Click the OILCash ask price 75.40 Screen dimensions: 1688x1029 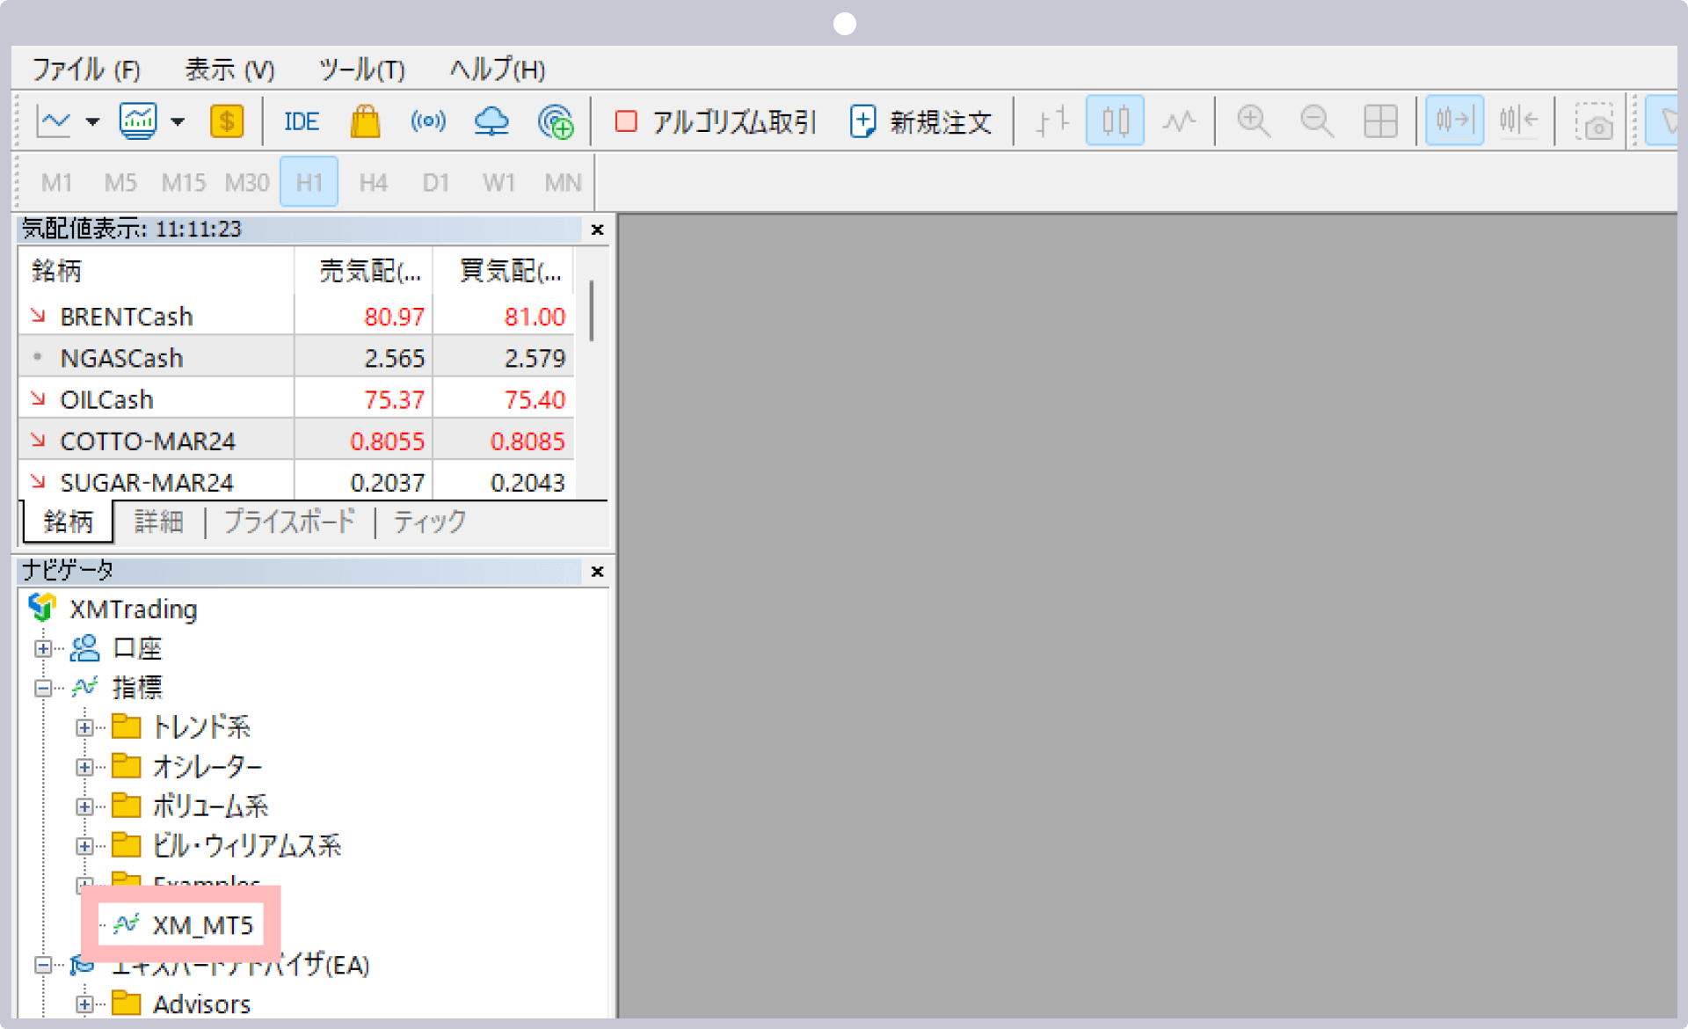535,399
